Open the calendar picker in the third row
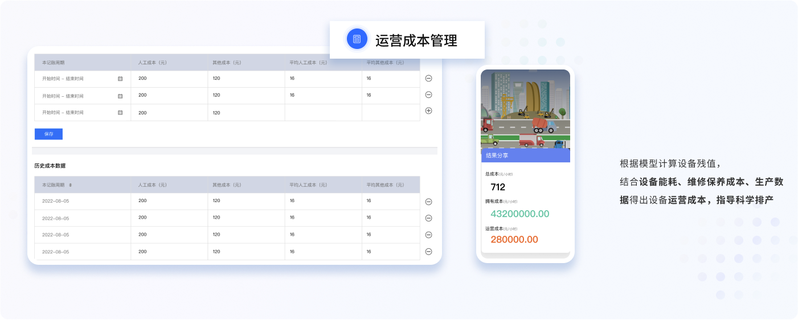Viewport: 798px width, 328px height. click(x=121, y=112)
